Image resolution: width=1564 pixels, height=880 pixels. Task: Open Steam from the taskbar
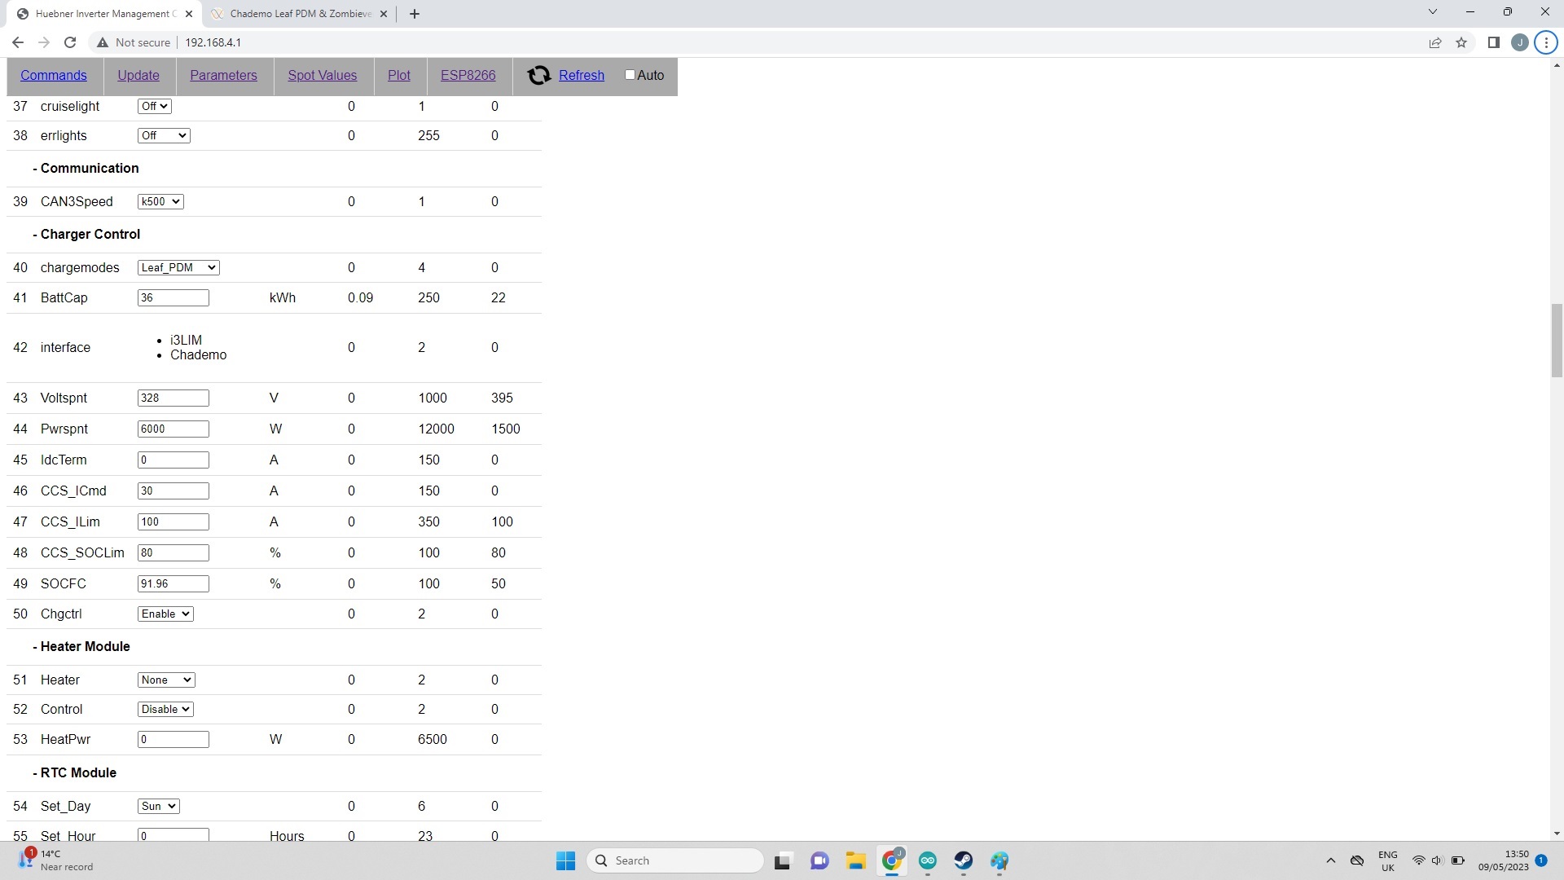point(964,860)
